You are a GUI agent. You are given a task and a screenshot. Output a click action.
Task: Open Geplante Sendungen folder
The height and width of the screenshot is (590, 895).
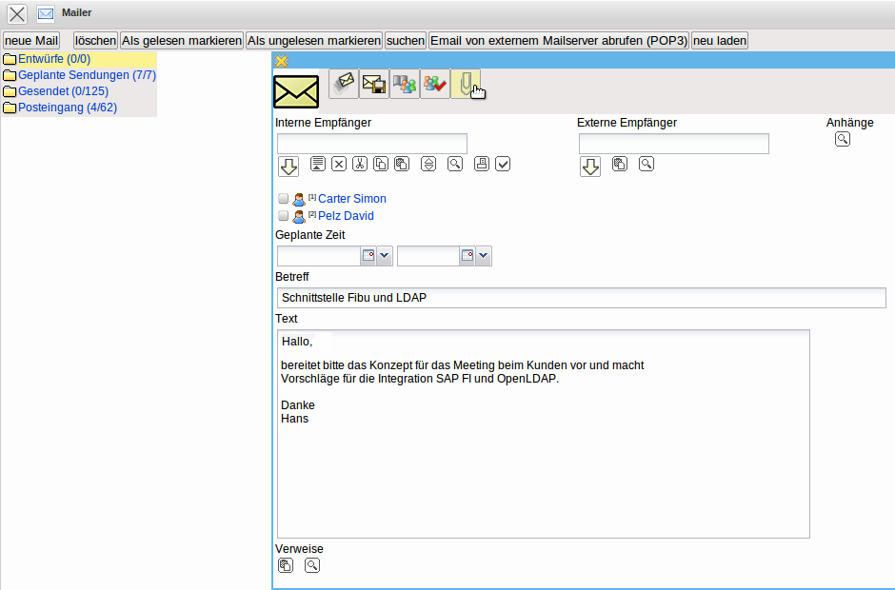click(87, 75)
